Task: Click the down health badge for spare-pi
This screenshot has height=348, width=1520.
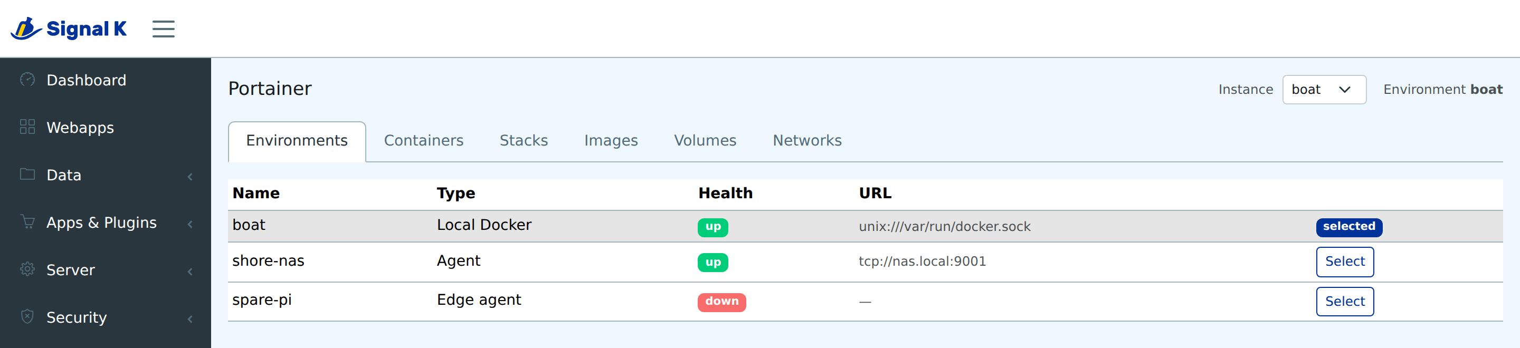Action: point(721,302)
